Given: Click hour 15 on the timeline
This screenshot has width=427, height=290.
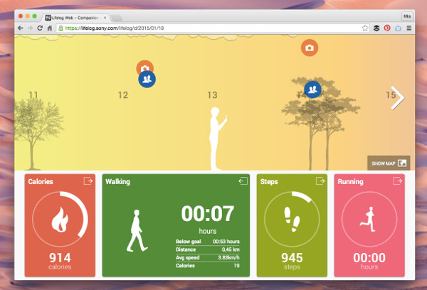Looking at the screenshot, I should click(391, 95).
